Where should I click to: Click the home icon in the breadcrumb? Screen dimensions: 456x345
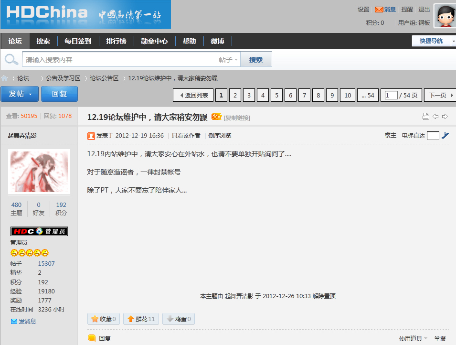[x=5, y=78]
